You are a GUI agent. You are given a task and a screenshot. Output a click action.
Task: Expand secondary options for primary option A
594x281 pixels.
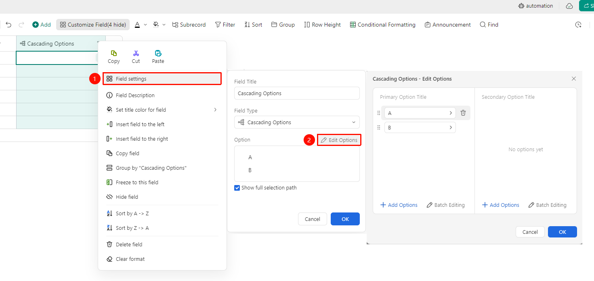(451, 113)
